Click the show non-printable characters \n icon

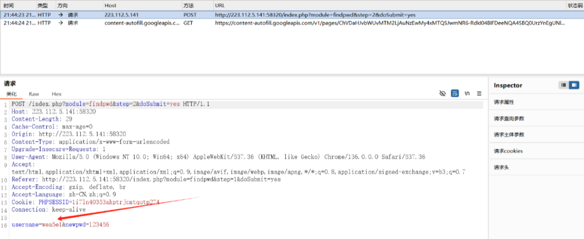pos(467,93)
